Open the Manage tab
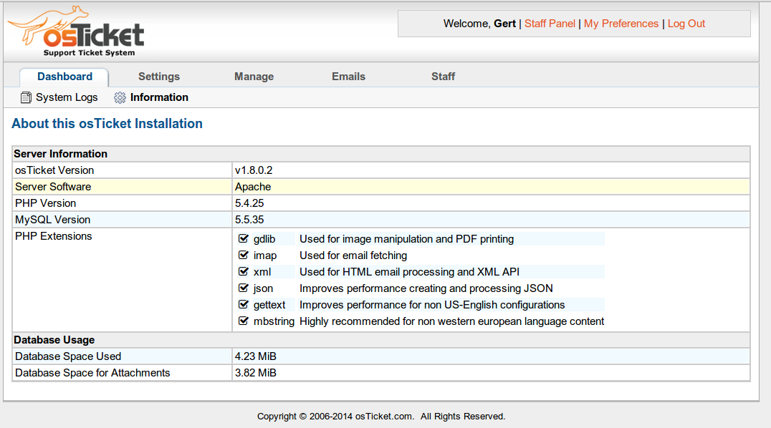The width and height of the screenshot is (771, 428). [254, 77]
